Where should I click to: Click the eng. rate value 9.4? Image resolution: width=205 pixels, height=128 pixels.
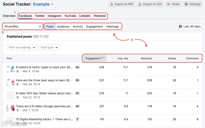coord(126,119)
